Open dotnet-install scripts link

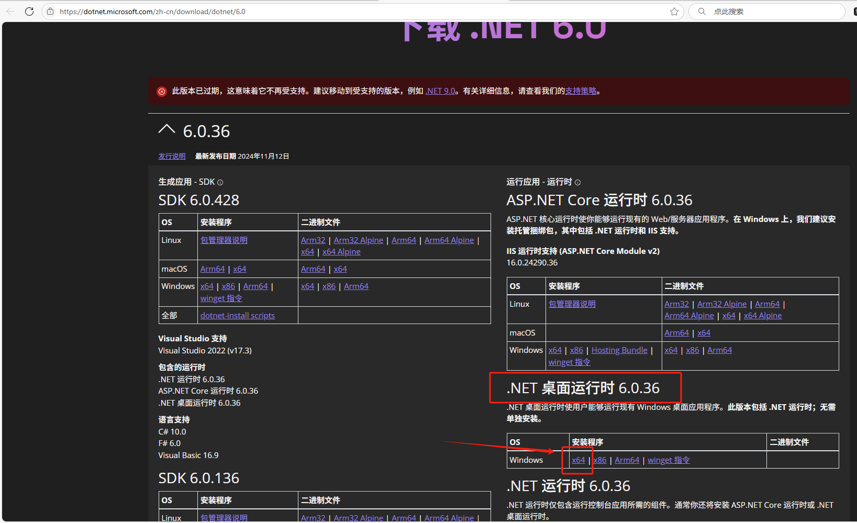click(237, 316)
